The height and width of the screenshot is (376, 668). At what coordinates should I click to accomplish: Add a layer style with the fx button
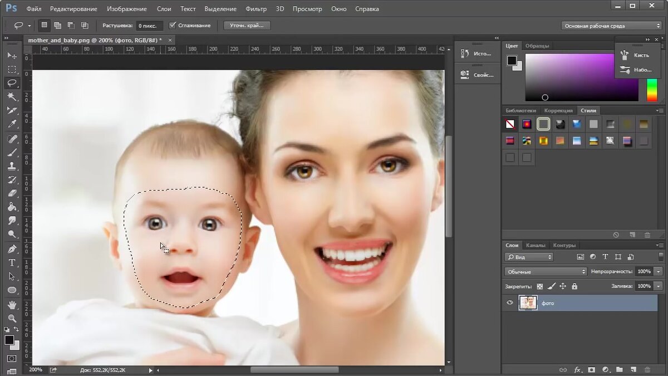[578, 369]
